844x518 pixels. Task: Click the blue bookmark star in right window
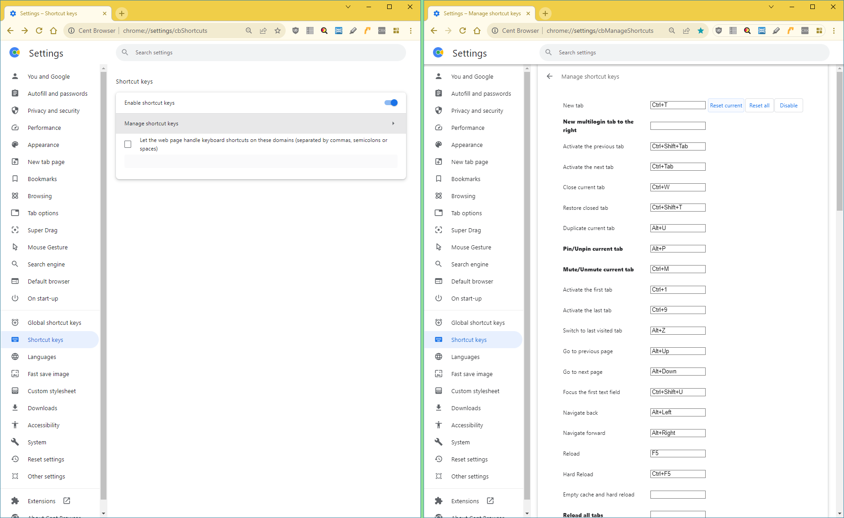click(x=701, y=31)
